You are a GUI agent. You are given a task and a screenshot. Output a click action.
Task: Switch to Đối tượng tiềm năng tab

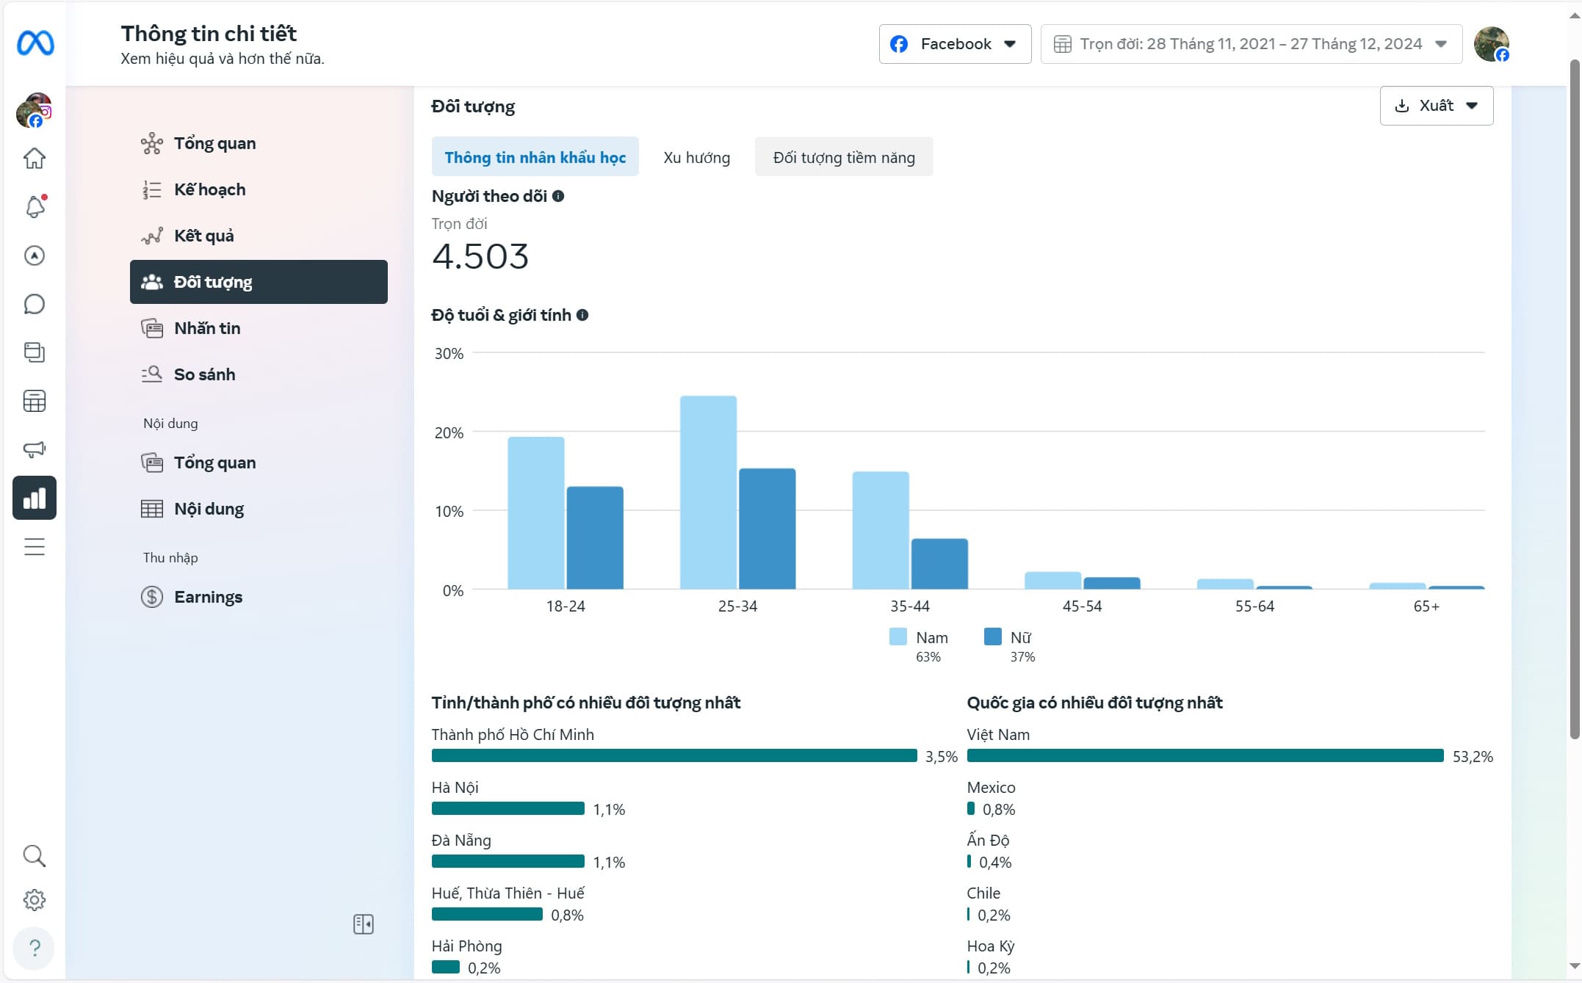click(844, 157)
